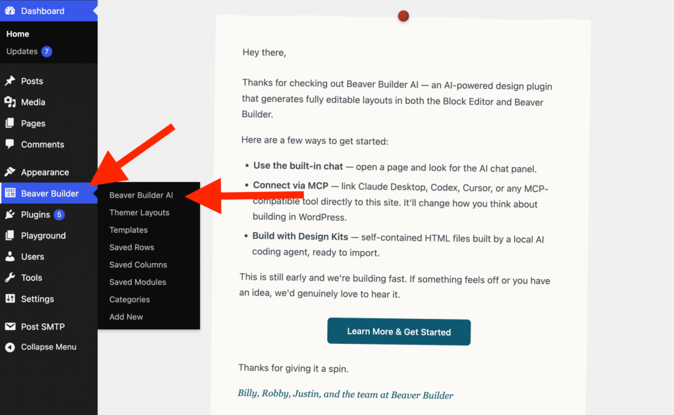Go to Home under Dashboard
Screen dimensions: 674x415
click(x=18, y=34)
